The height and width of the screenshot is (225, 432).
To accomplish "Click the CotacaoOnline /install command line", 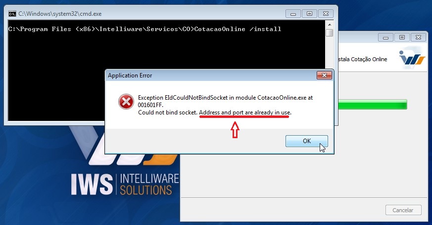I will click(144, 29).
